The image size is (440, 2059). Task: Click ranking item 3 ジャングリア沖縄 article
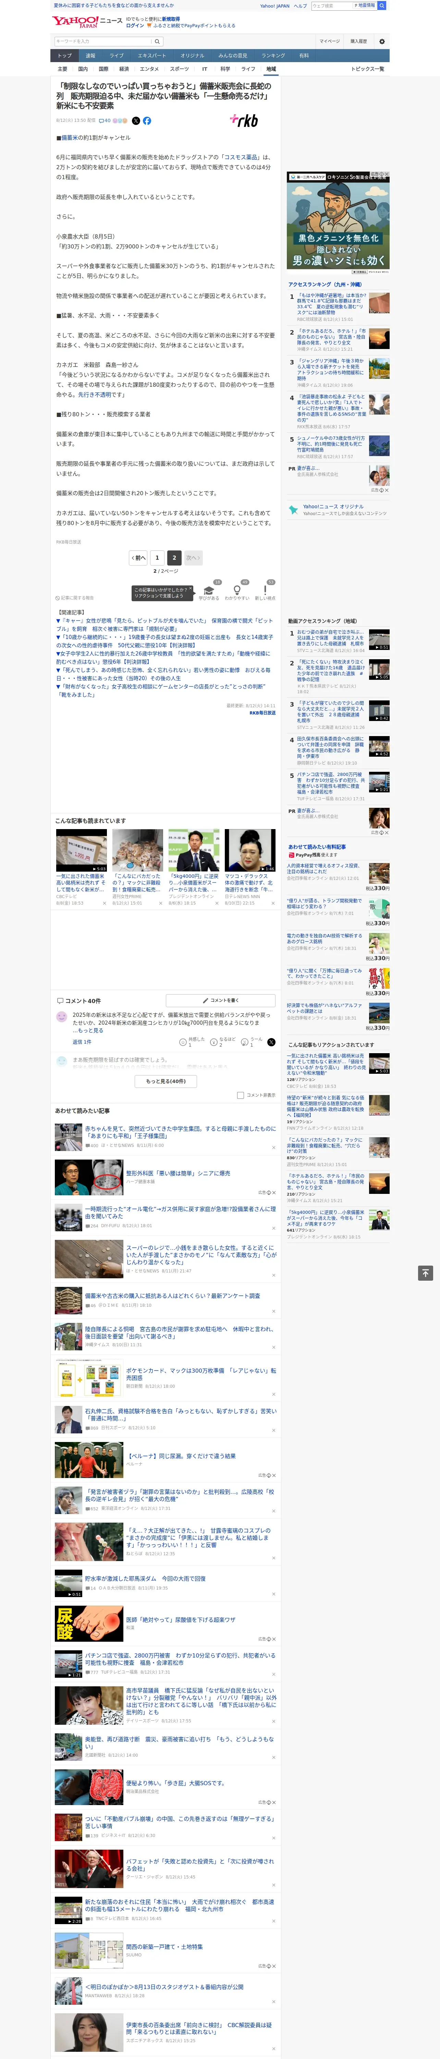point(331,370)
